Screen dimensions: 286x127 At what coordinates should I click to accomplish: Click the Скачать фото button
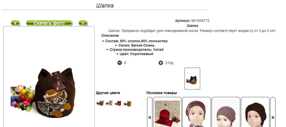(49, 23)
